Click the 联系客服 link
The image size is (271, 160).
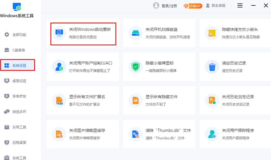218,6
